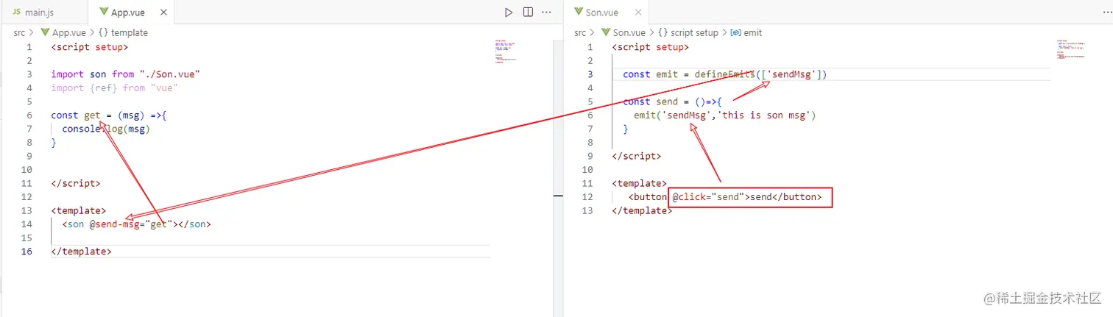
Task: Open src breadcrumb in Son.vue editor
Action: click(581, 32)
